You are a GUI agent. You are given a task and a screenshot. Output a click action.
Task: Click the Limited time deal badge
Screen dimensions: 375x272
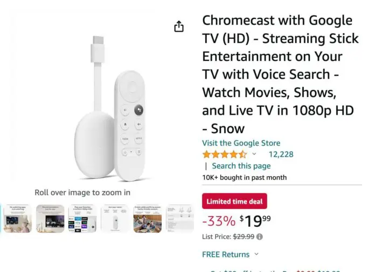[x=234, y=201]
